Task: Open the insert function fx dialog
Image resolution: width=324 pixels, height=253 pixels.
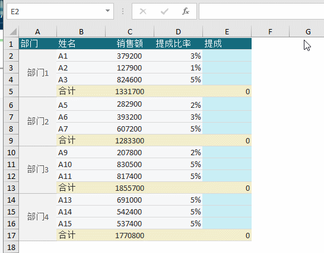Action: (186, 11)
